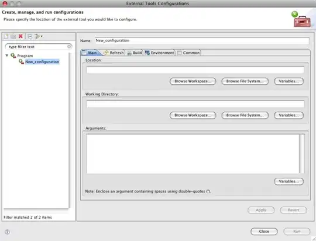Click Variables button under Arguments
Viewport: 316px width, 241px height.
(288, 181)
